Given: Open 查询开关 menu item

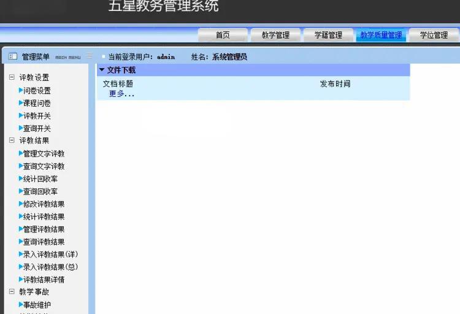Looking at the screenshot, I should (x=37, y=129).
